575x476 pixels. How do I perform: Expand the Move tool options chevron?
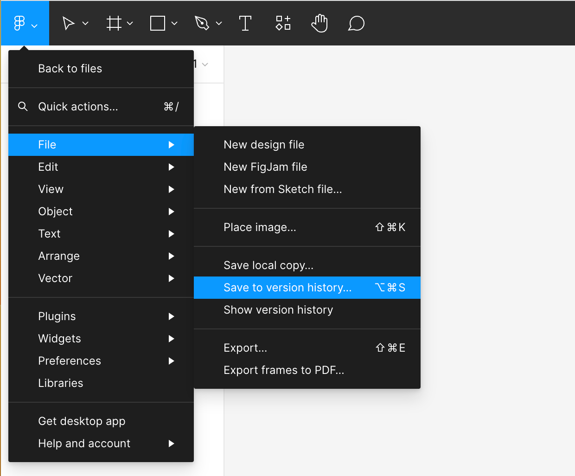pyautogui.click(x=85, y=23)
